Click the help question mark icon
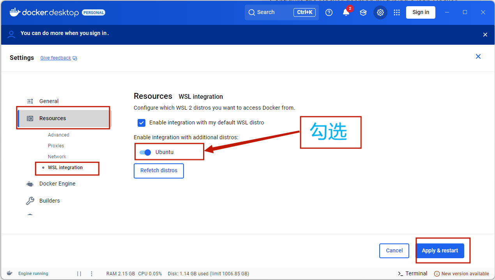Image resolution: width=495 pixels, height=280 pixels. 329,12
